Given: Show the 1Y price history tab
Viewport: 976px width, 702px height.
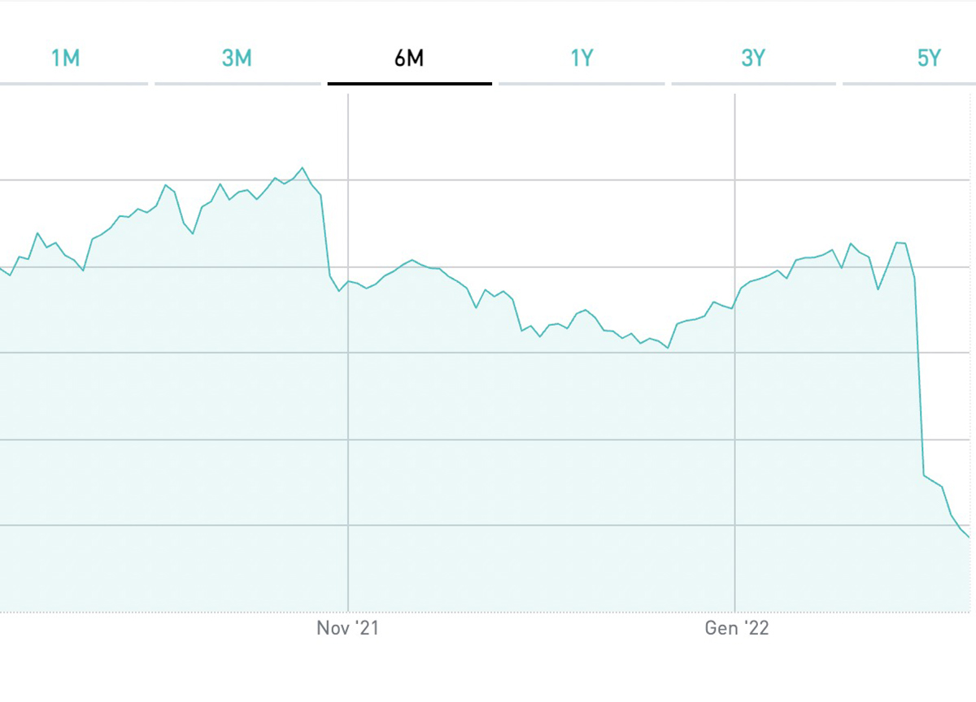Looking at the screenshot, I should [x=582, y=58].
